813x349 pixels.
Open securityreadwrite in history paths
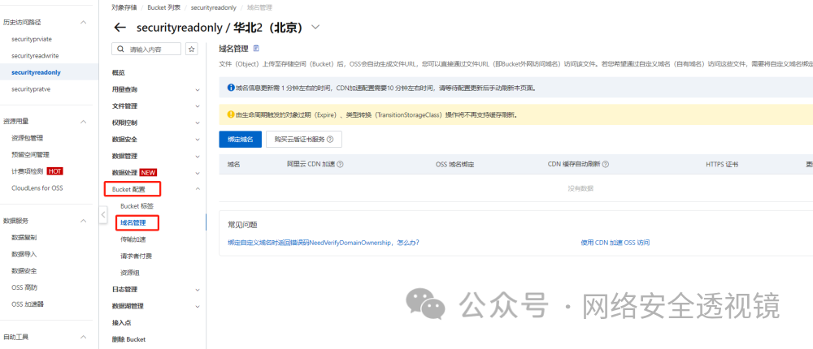pos(33,55)
